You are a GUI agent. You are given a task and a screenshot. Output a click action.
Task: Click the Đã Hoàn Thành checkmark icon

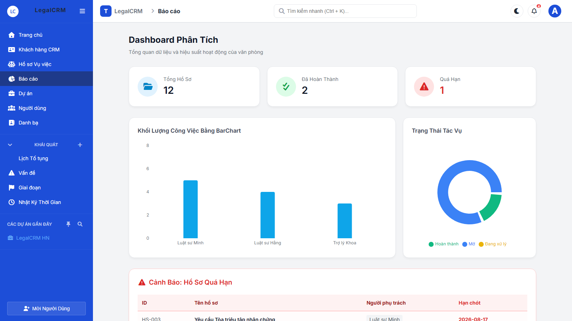[286, 87]
